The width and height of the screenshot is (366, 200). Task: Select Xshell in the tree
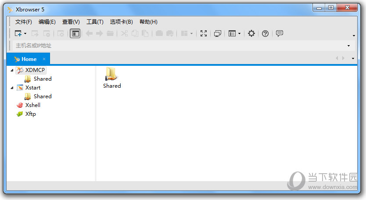point(29,105)
